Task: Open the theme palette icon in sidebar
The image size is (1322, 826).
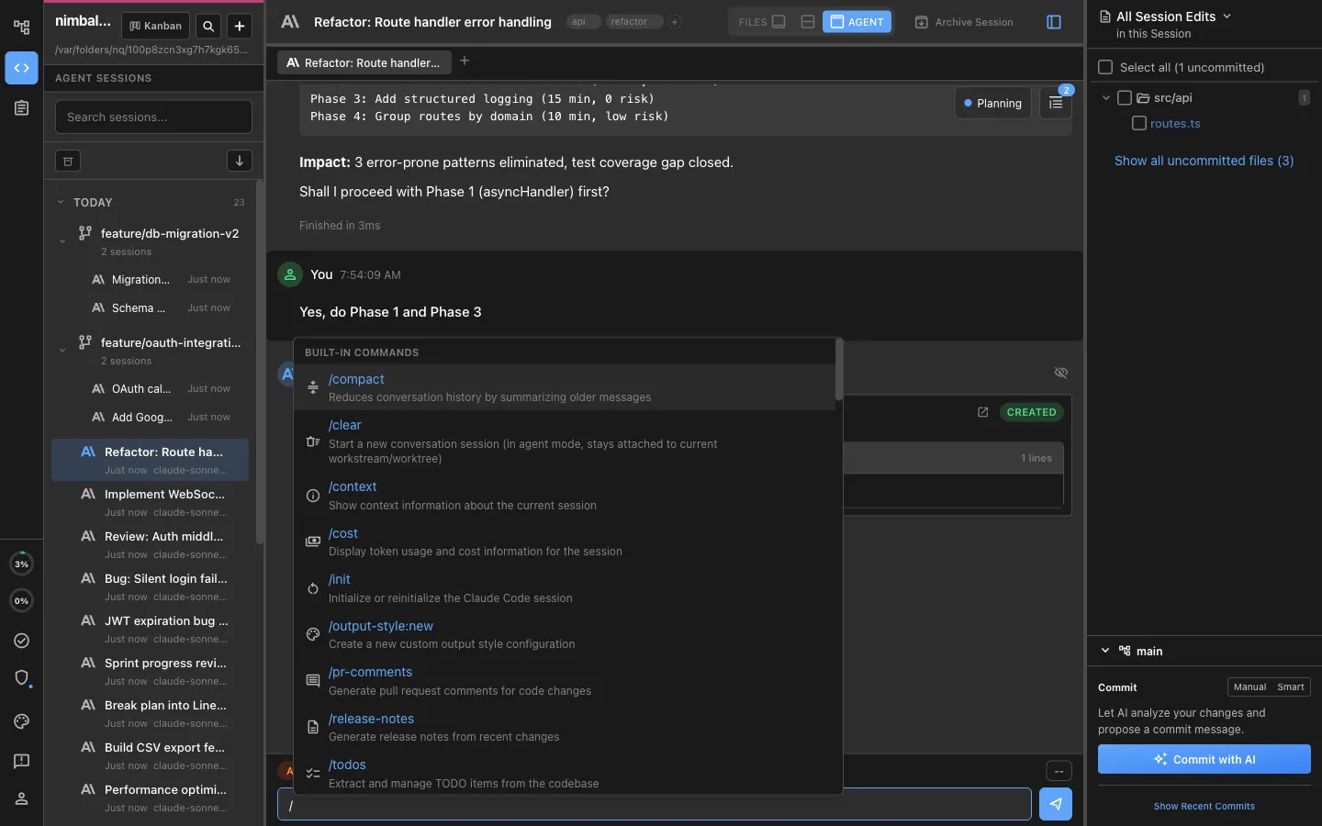Action: 20,722
